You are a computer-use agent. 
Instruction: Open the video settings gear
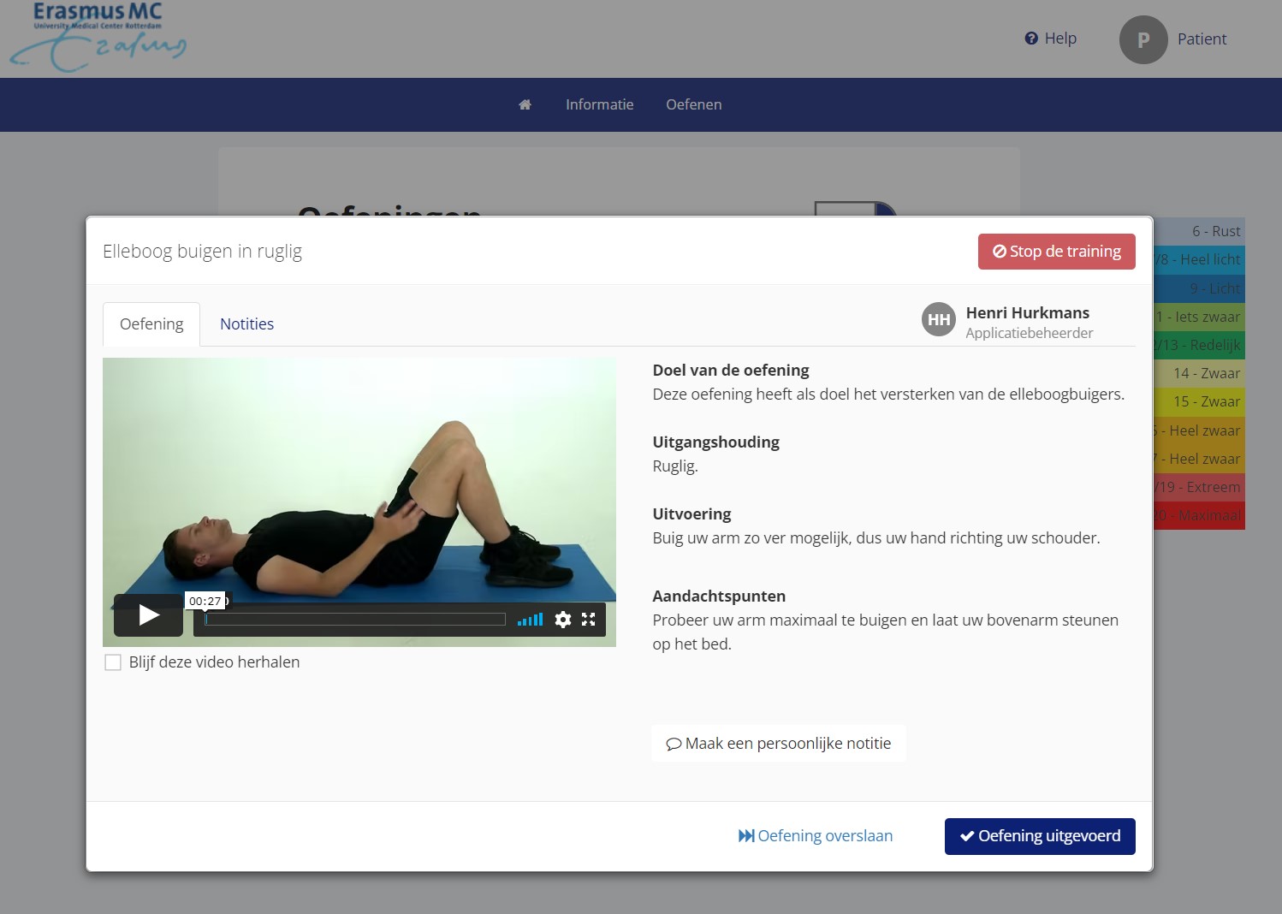tap(563, 620)
